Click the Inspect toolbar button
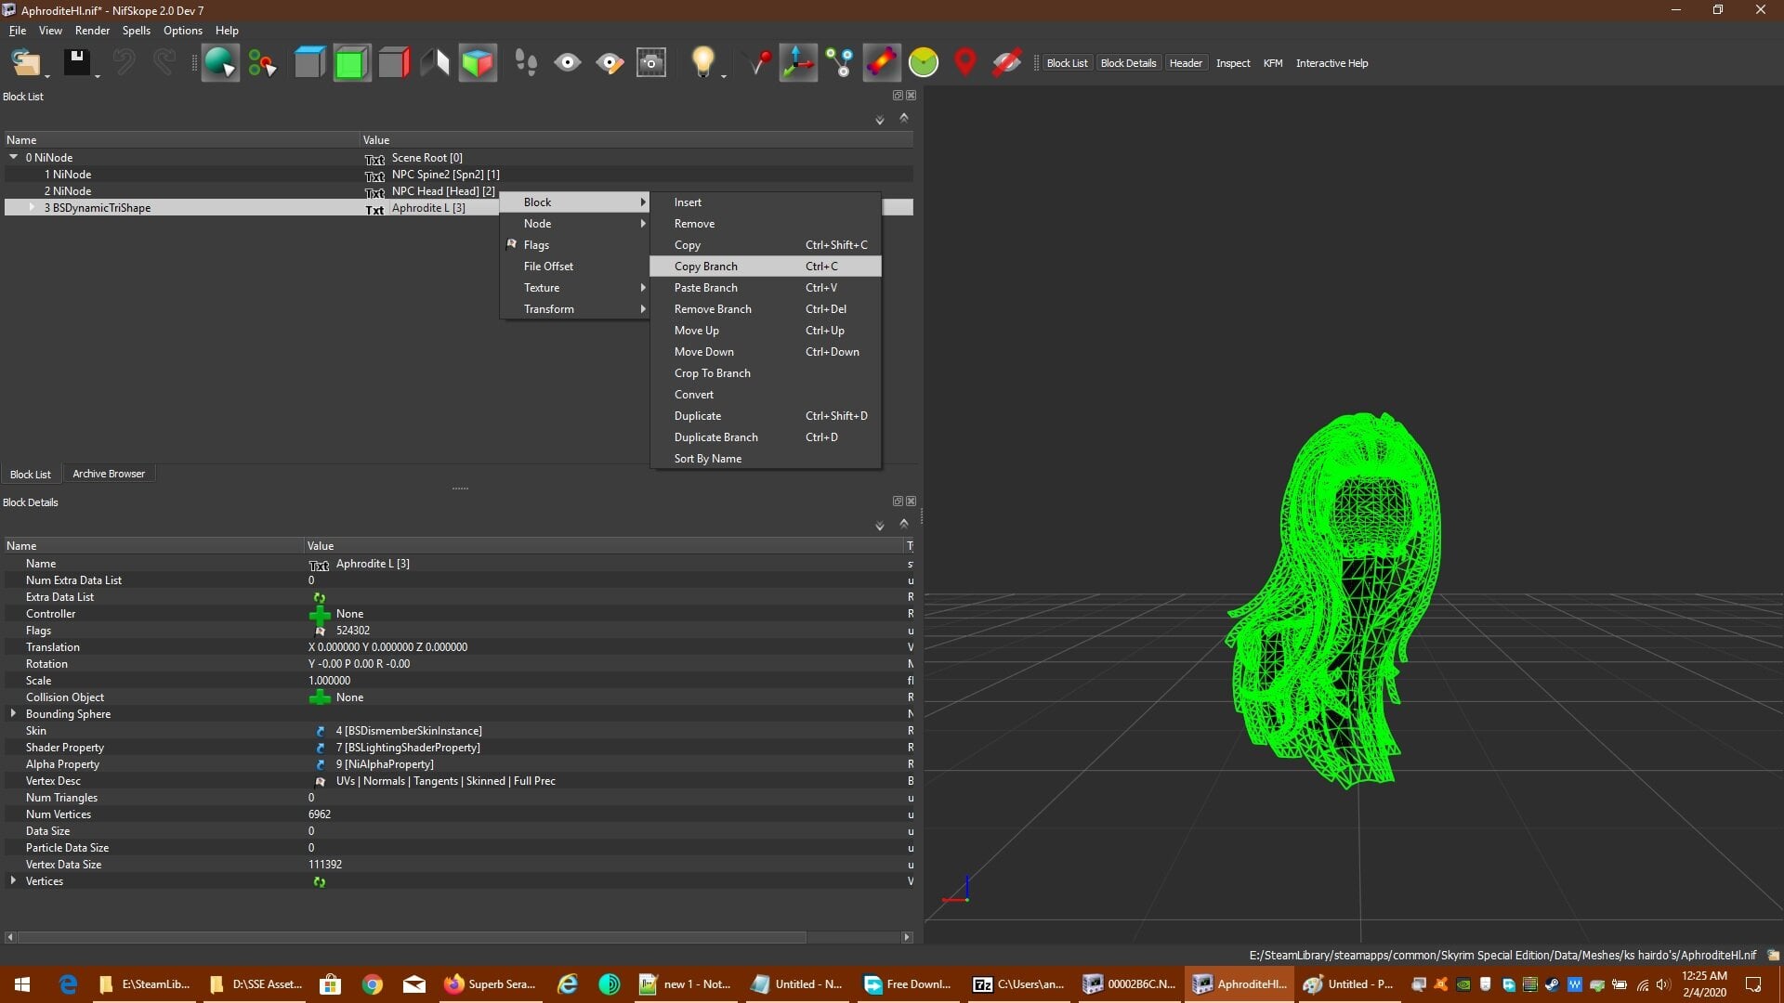This screenshot has width=1784, height=1003. (1233, 63)
